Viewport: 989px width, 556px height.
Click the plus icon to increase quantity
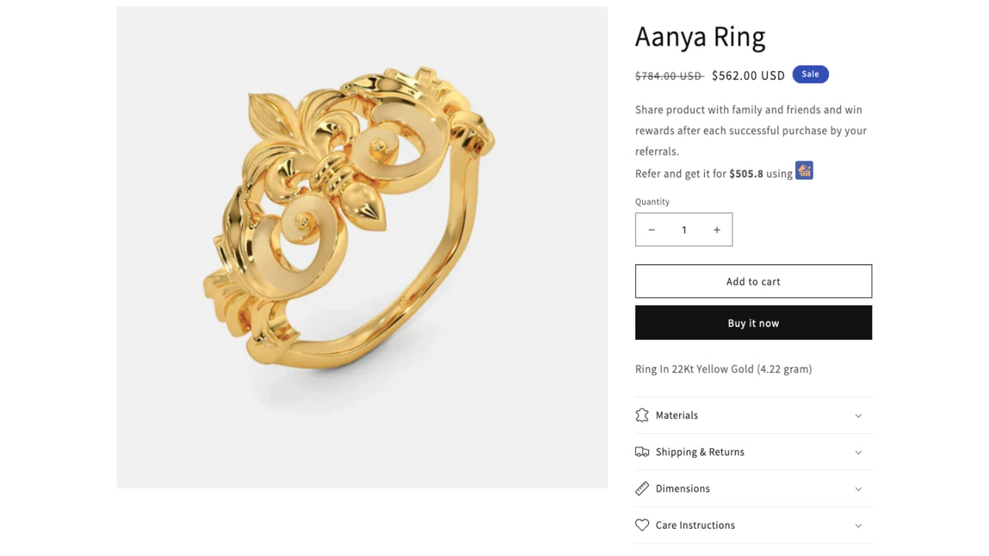(716, 229)
